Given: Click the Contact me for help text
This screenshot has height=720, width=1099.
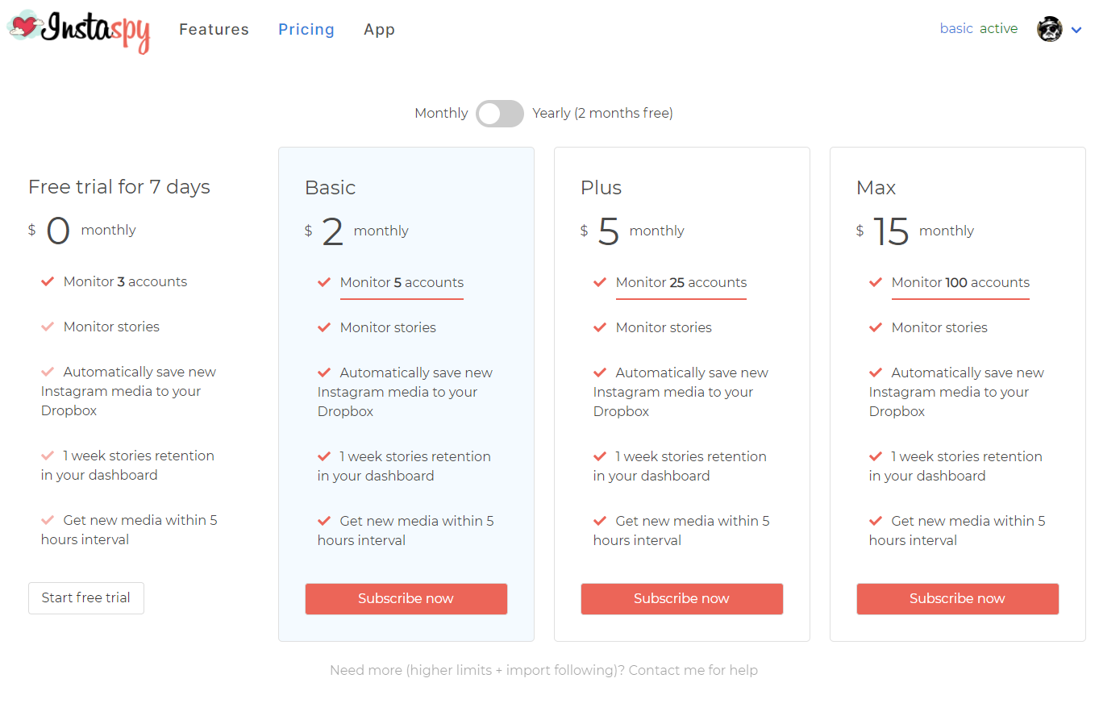Looking at the screenshot, I should coord(693,671).
